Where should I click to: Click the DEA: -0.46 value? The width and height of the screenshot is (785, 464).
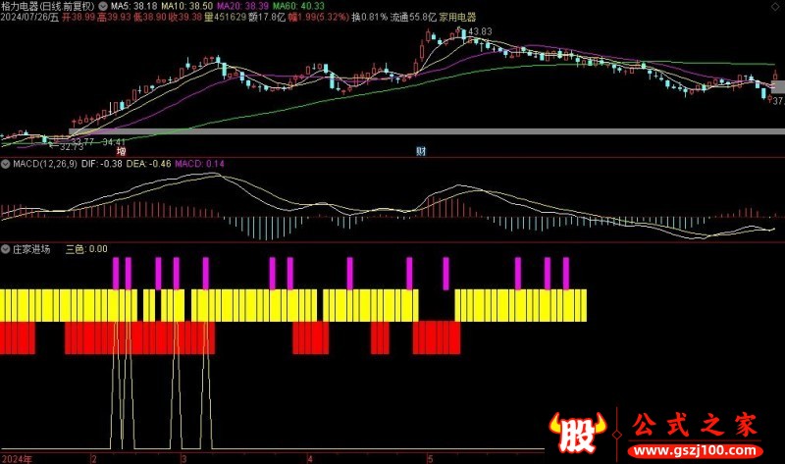(149, 164)
